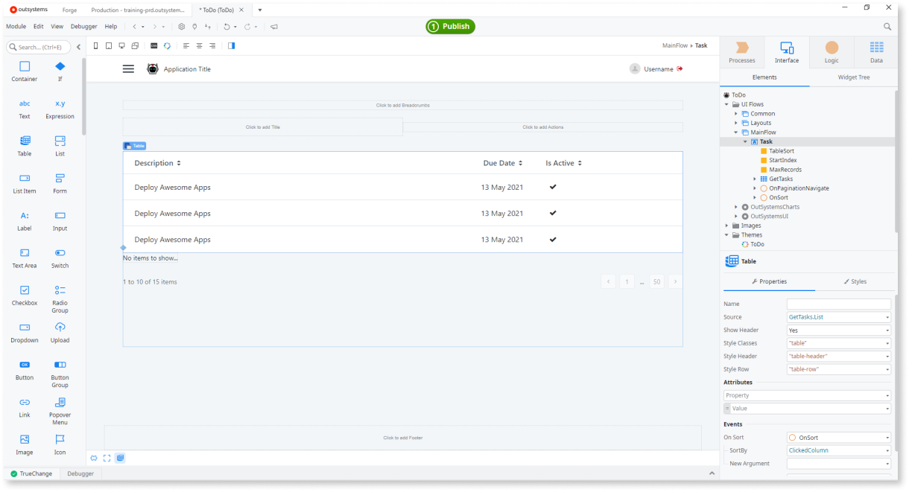
Task: Select the Switch widget icon
Action: tap(60, 253)
